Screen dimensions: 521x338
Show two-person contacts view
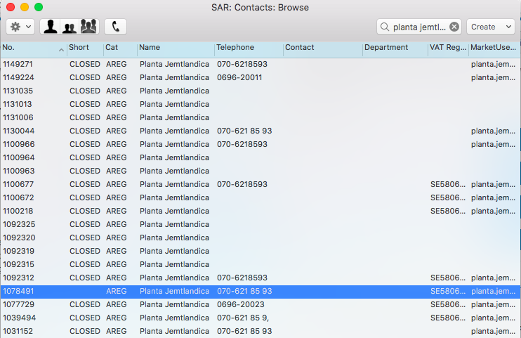[70, 27]
